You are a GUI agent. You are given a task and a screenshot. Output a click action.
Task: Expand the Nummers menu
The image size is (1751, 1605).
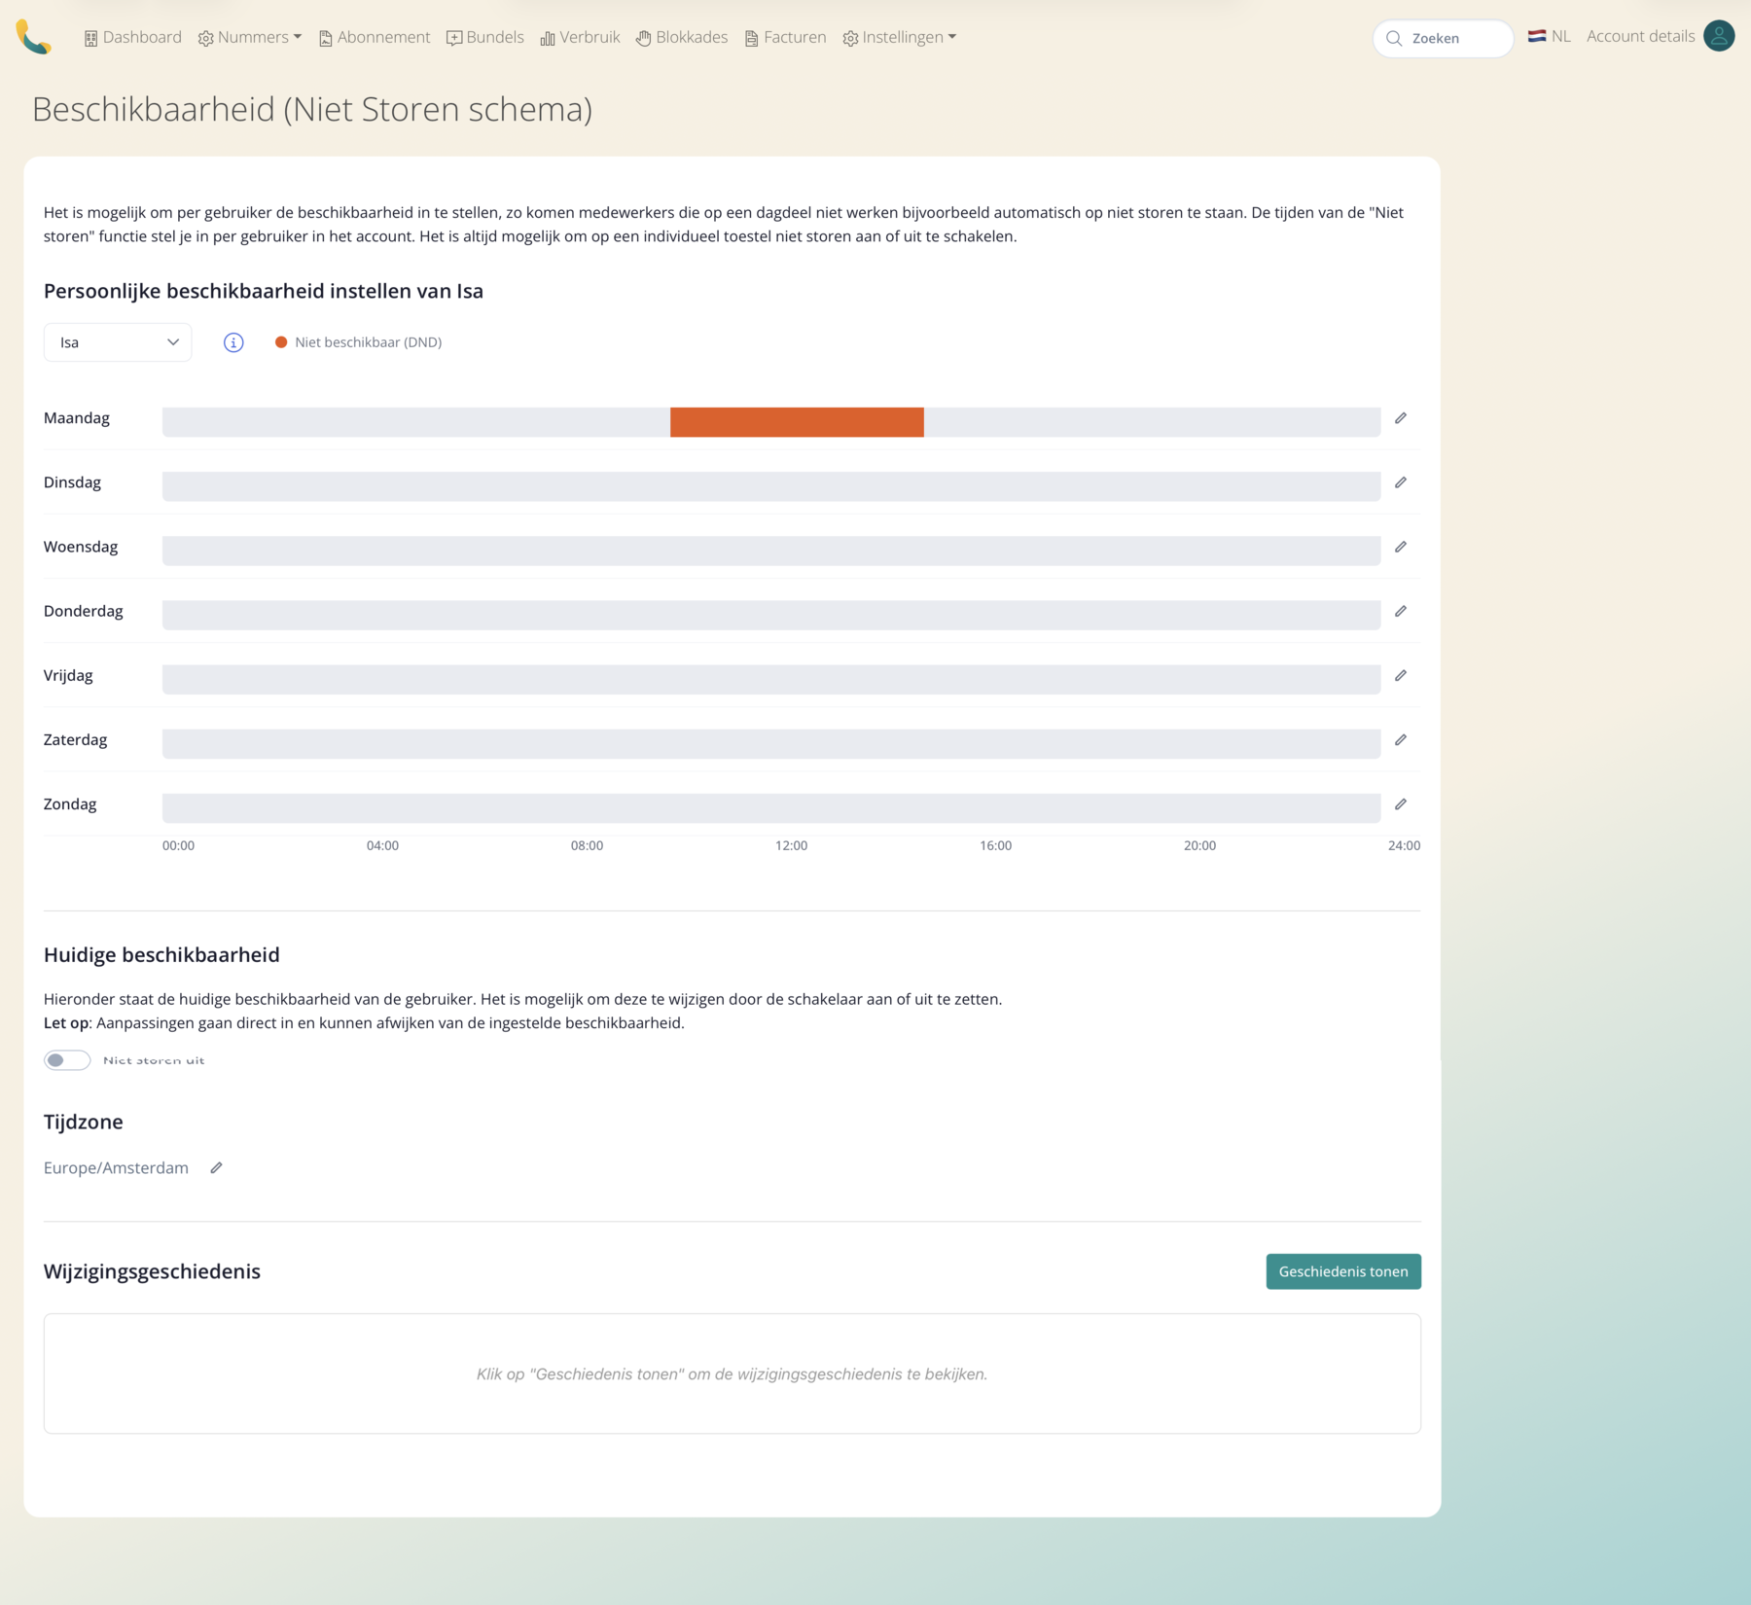(x=250, y=37)
